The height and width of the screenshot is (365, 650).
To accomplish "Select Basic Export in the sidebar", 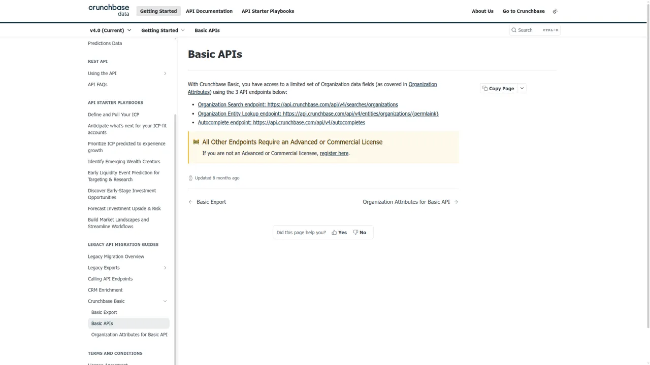I will pos(104,312).
